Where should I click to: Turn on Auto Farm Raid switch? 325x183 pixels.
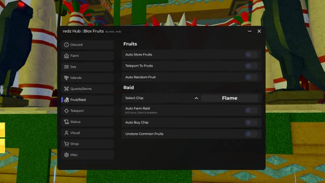[x=251, y=110]
